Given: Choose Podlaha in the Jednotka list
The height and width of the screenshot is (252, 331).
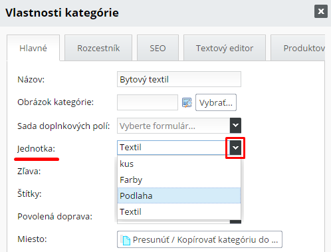Looking at the screenshot, I should (179, 195).
